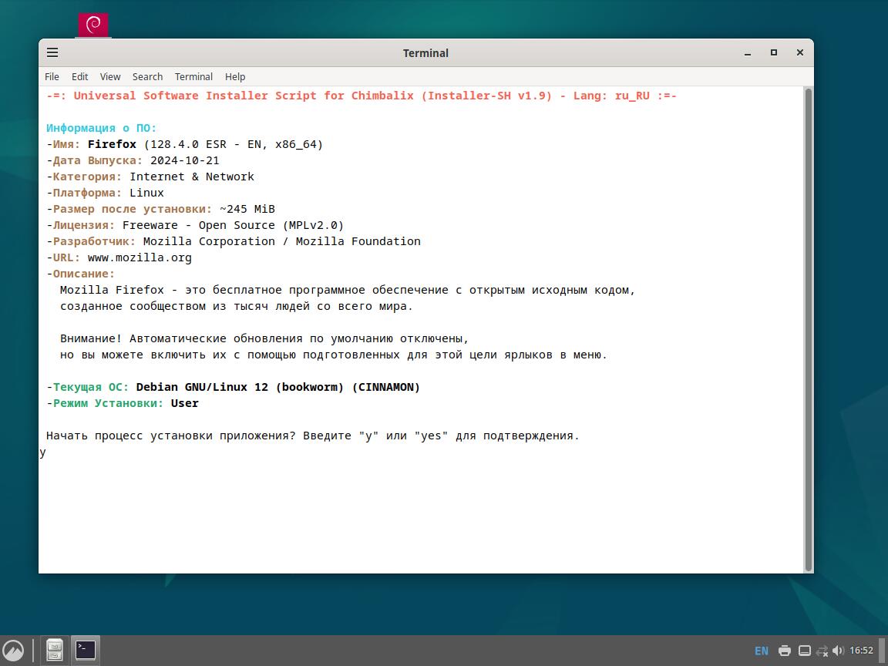Viewport: 888px width, 666px height.
Task: Click the 'Freeware - Open Source (MPLv2.0)' text
Action: coord(234,225)
